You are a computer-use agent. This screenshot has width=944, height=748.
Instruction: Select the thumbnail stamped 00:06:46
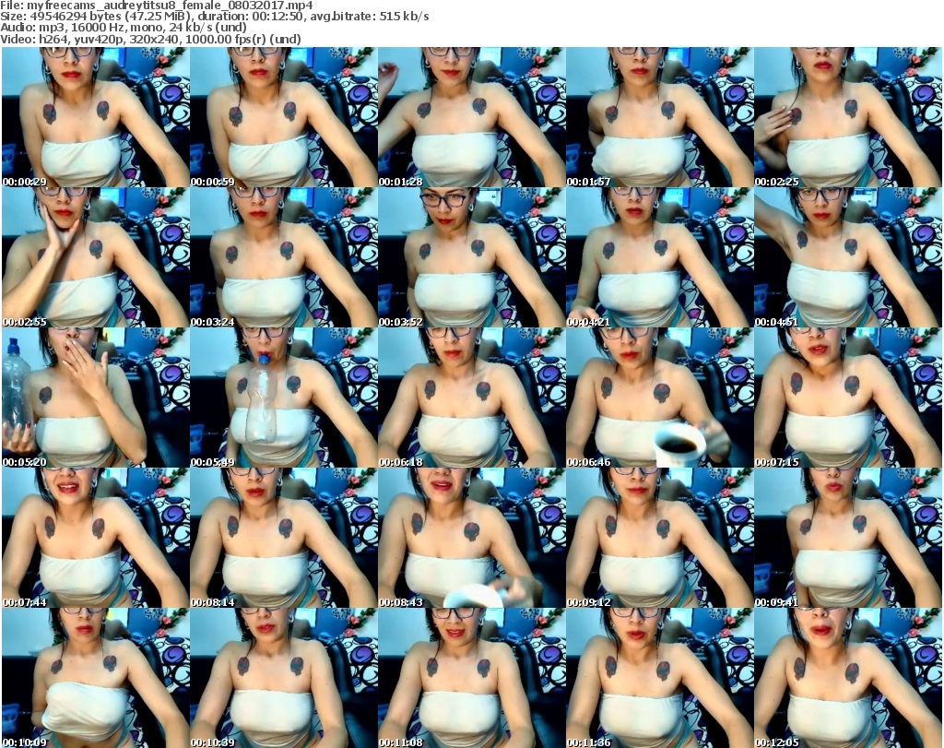[659, 398]
